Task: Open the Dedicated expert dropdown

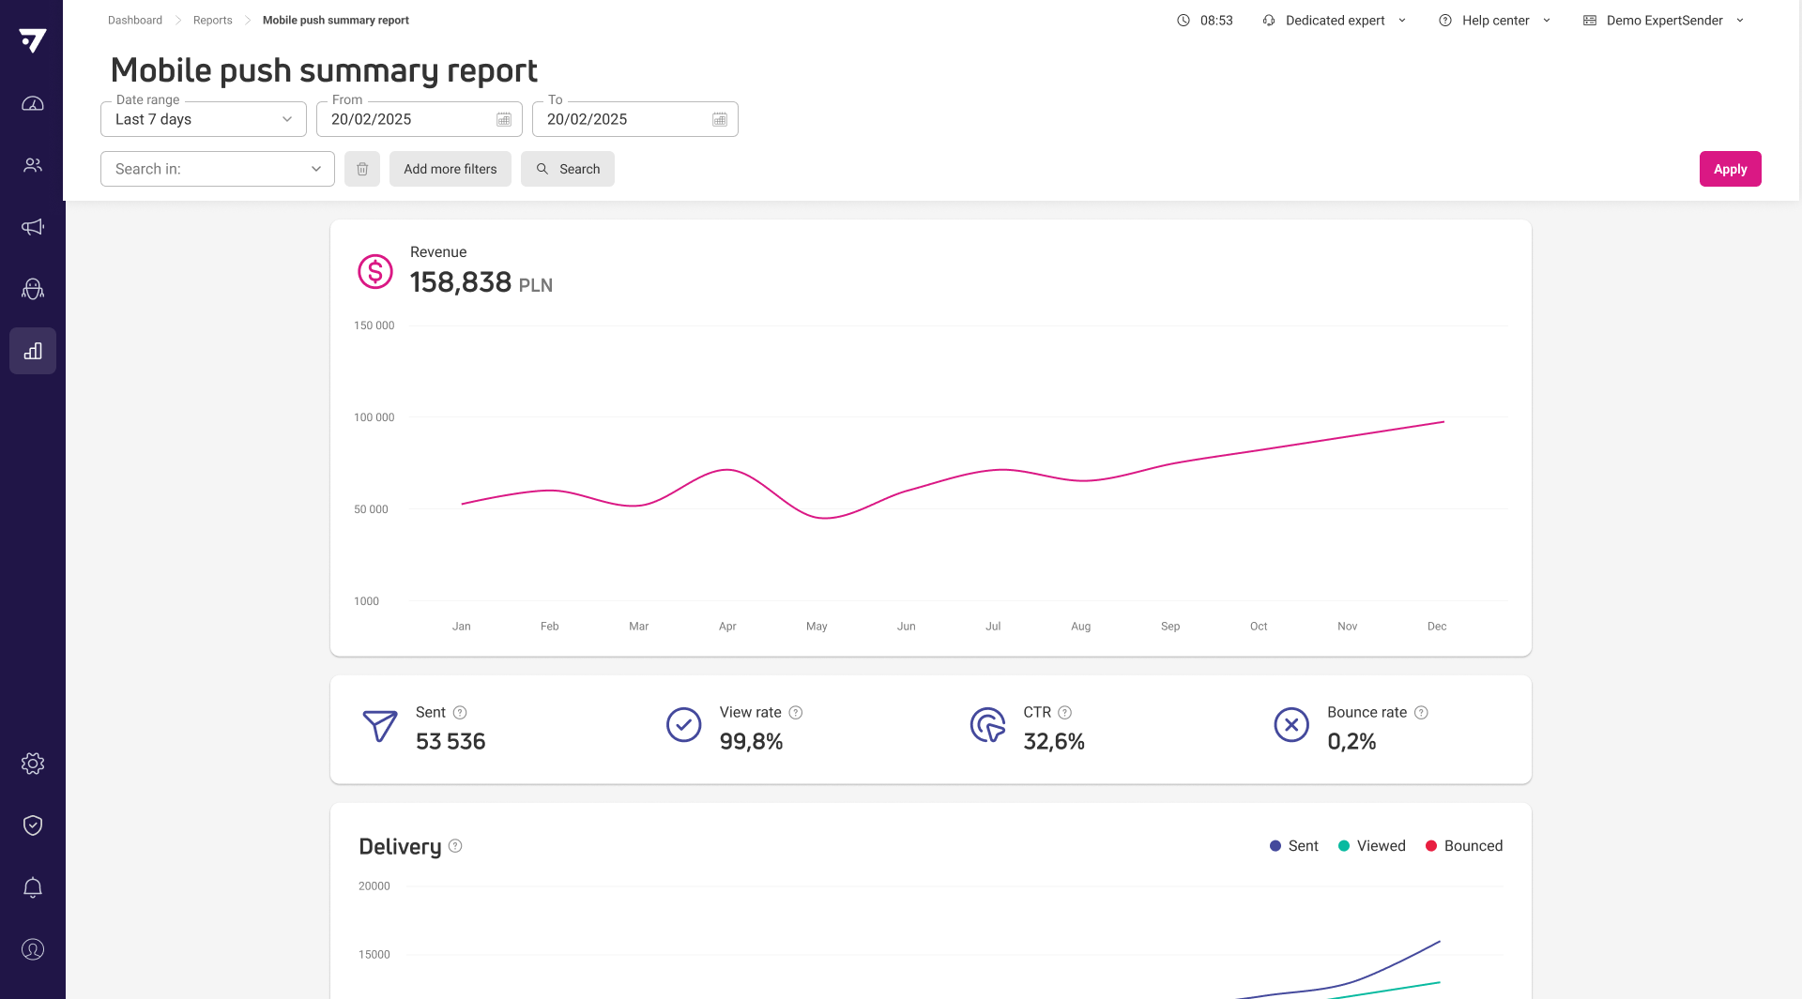Action: coord(1335,21)
